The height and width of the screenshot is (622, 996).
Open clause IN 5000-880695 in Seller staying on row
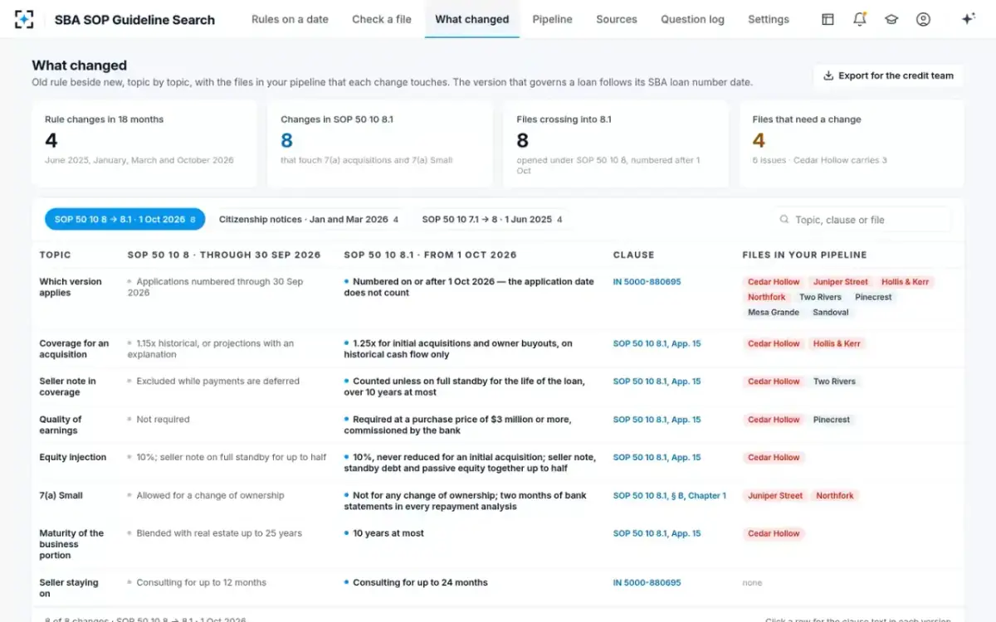[647, 583]
